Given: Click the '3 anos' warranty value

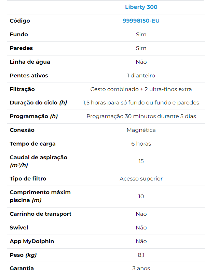Looking at the screenshot, I should (x=141, y=268).
